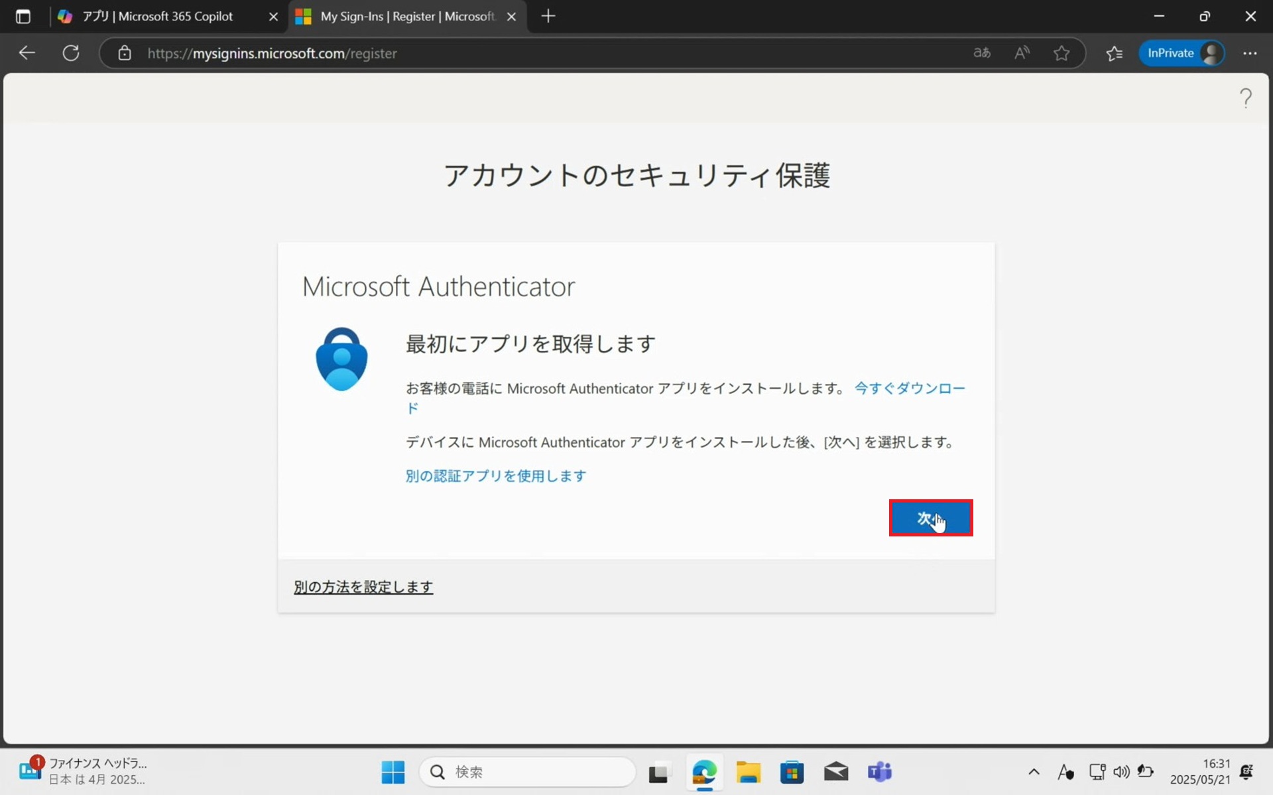Activate Read aloud icon
Image resolution: width=1273 pixels, height=795 pixels.
point(1022,53)
